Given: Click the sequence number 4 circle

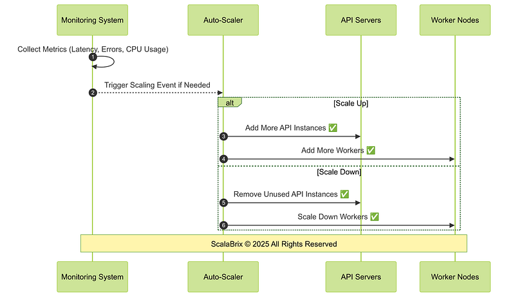Looking at the screenshot, I should 223,159.
